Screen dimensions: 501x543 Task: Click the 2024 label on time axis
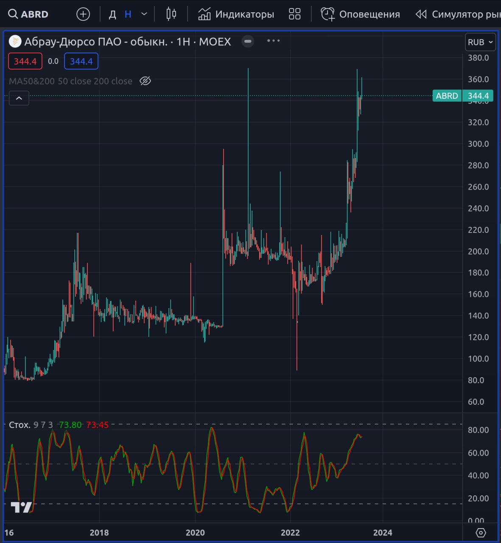point(383,532)
